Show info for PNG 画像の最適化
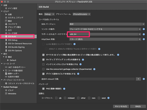This screenshot has width=147, height=110. click(64, 89)
